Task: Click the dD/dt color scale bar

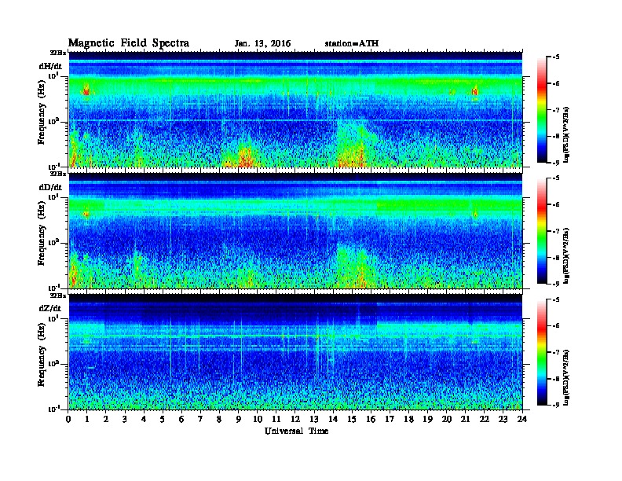Action: click(x=542, y=231)
